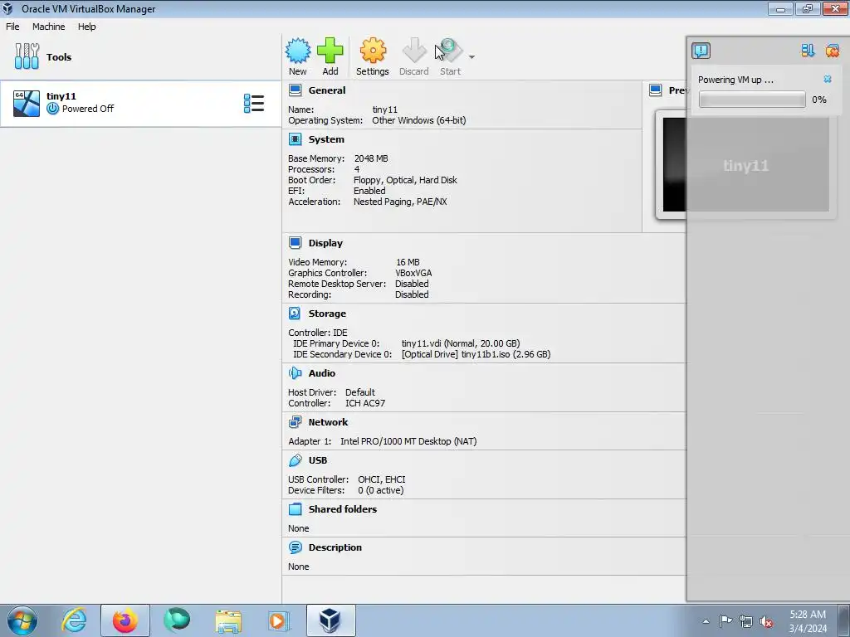
Task: Click the Other Windows (64-bit) OS value
Action: pyautogui.click(x=418, y=120)
